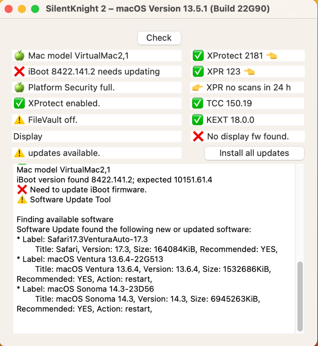Viewport: 318px width, 346px height.
Task: Click the log area vertical scrollbar thumb
Action: click(300, 296)
